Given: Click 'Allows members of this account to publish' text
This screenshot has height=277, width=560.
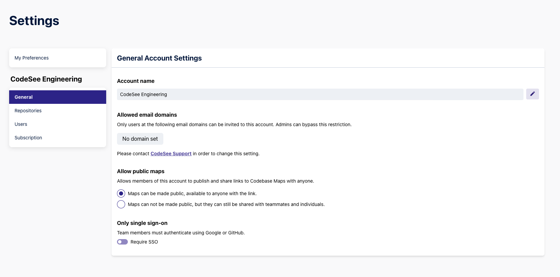Looking at the screenshot, I should (x=215, y=181).
